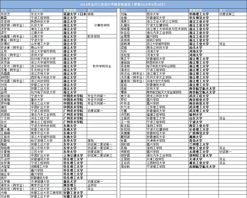The width and height of the screenshot is (247, 198).
Task: Select the merged cell 软件学院非全
Action: (102, 66)
